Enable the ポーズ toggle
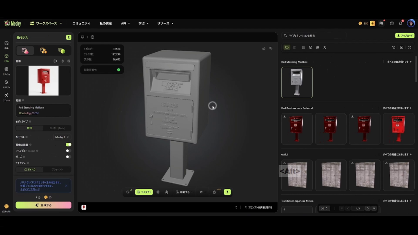 68,157
